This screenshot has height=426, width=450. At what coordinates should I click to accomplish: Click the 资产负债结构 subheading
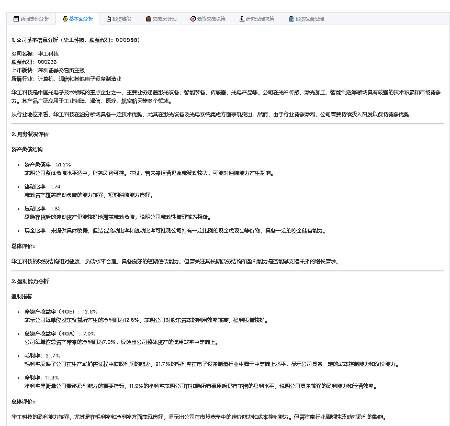(27, 150)
